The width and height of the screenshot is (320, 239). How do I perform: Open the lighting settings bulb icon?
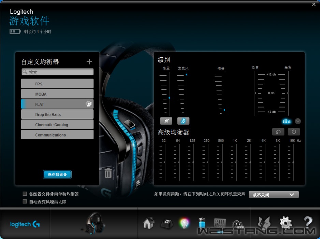184,223
